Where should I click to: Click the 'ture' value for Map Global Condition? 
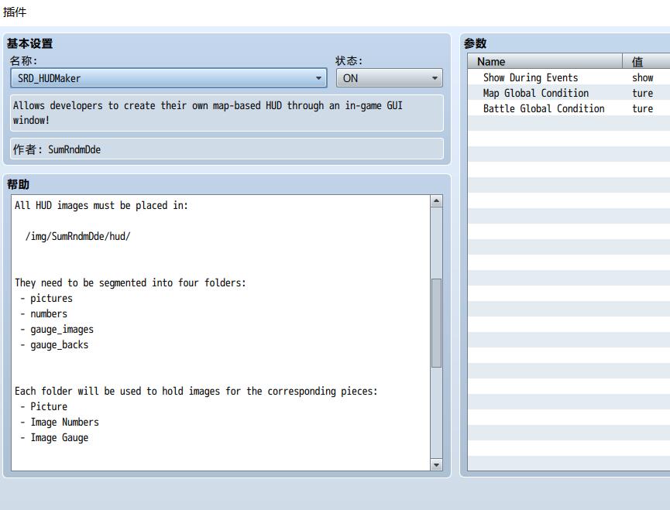pyautogui.click(x=643, y=93)
